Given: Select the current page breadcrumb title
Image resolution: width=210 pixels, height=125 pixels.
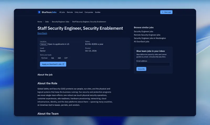Looking at the screenshot, I should [89, 22].
